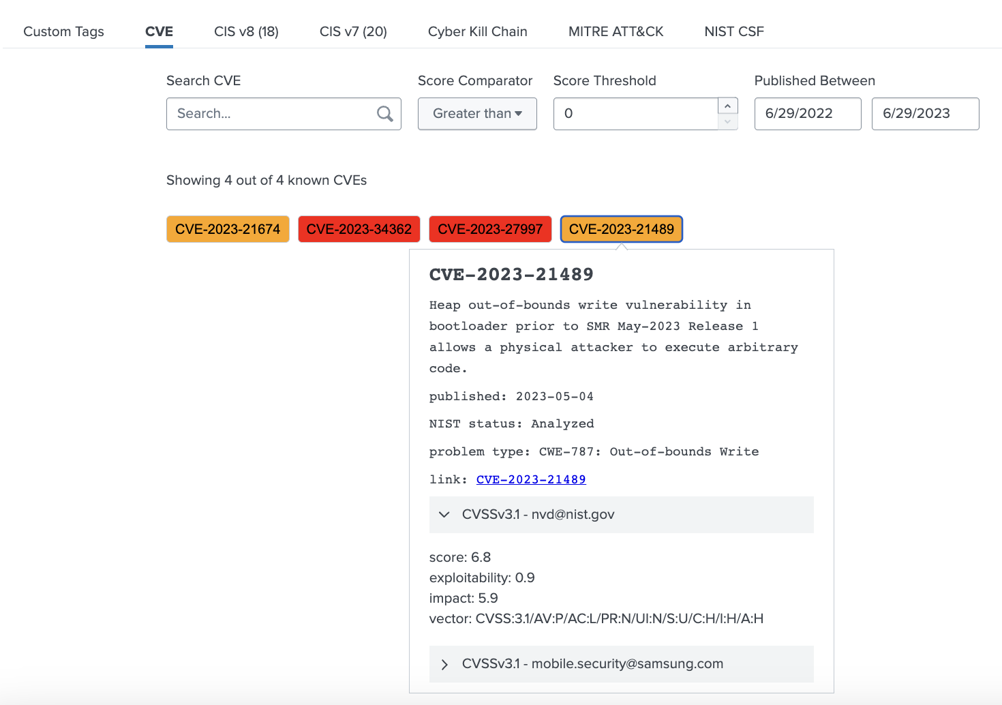Image resolution: width=1002 pixels, height=705 pixels.
Task: Open the Score Comparator dropdown
Action: pos(477,114)
